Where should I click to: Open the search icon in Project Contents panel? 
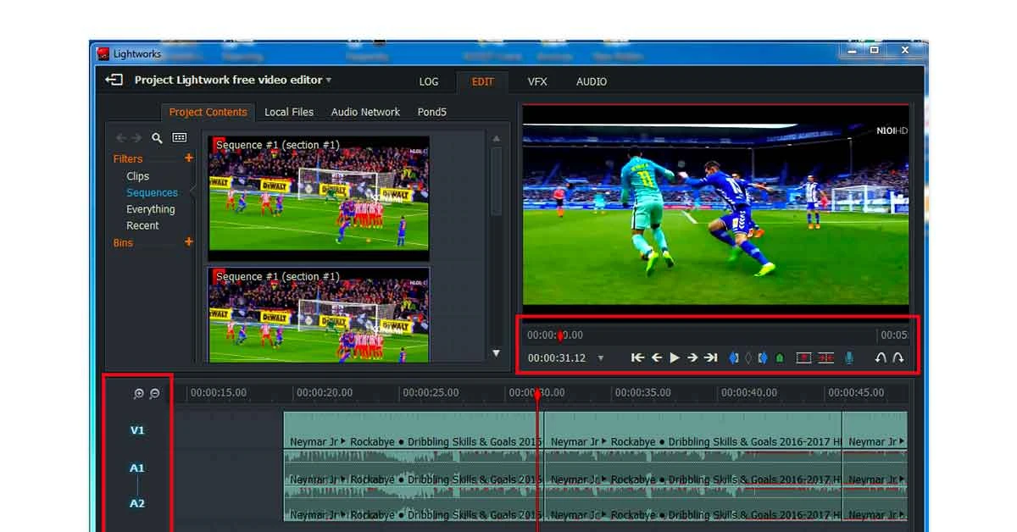[157, 137]
